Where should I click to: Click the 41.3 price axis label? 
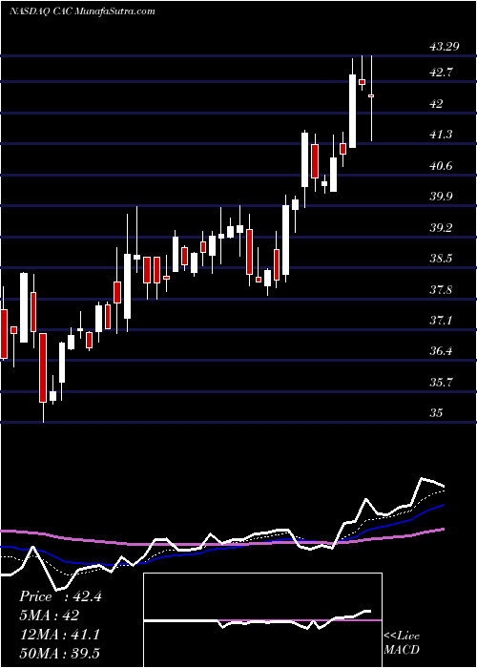tap(441, 135)
